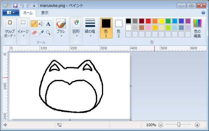The image size is (209, 131).
Task: Select the Text tool
Action: tap(48, 24)
